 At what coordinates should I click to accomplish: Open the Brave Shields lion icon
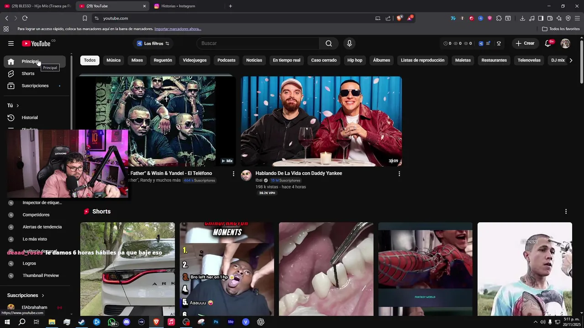[400, 18]
